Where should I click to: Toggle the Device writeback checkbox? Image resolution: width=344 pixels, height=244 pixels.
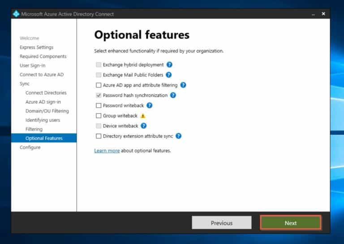pos(99,126)
